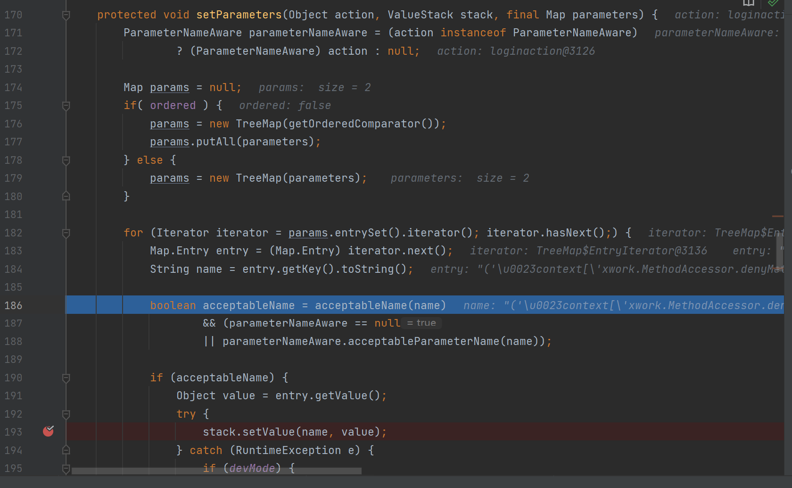Click the 'else' keyword on line 178
This screenshot has height=488, width=792.
[x=150, y=160]
